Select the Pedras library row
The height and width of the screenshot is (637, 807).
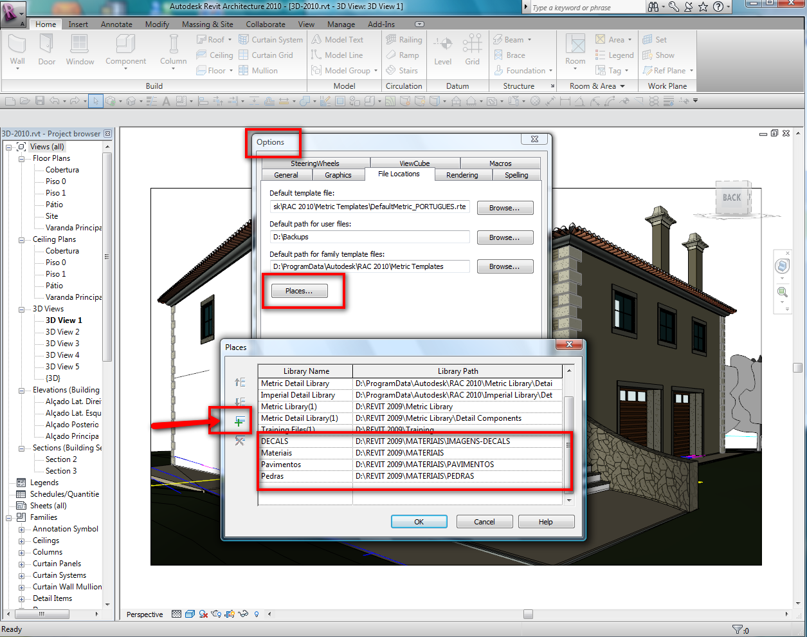pos(410,476)
